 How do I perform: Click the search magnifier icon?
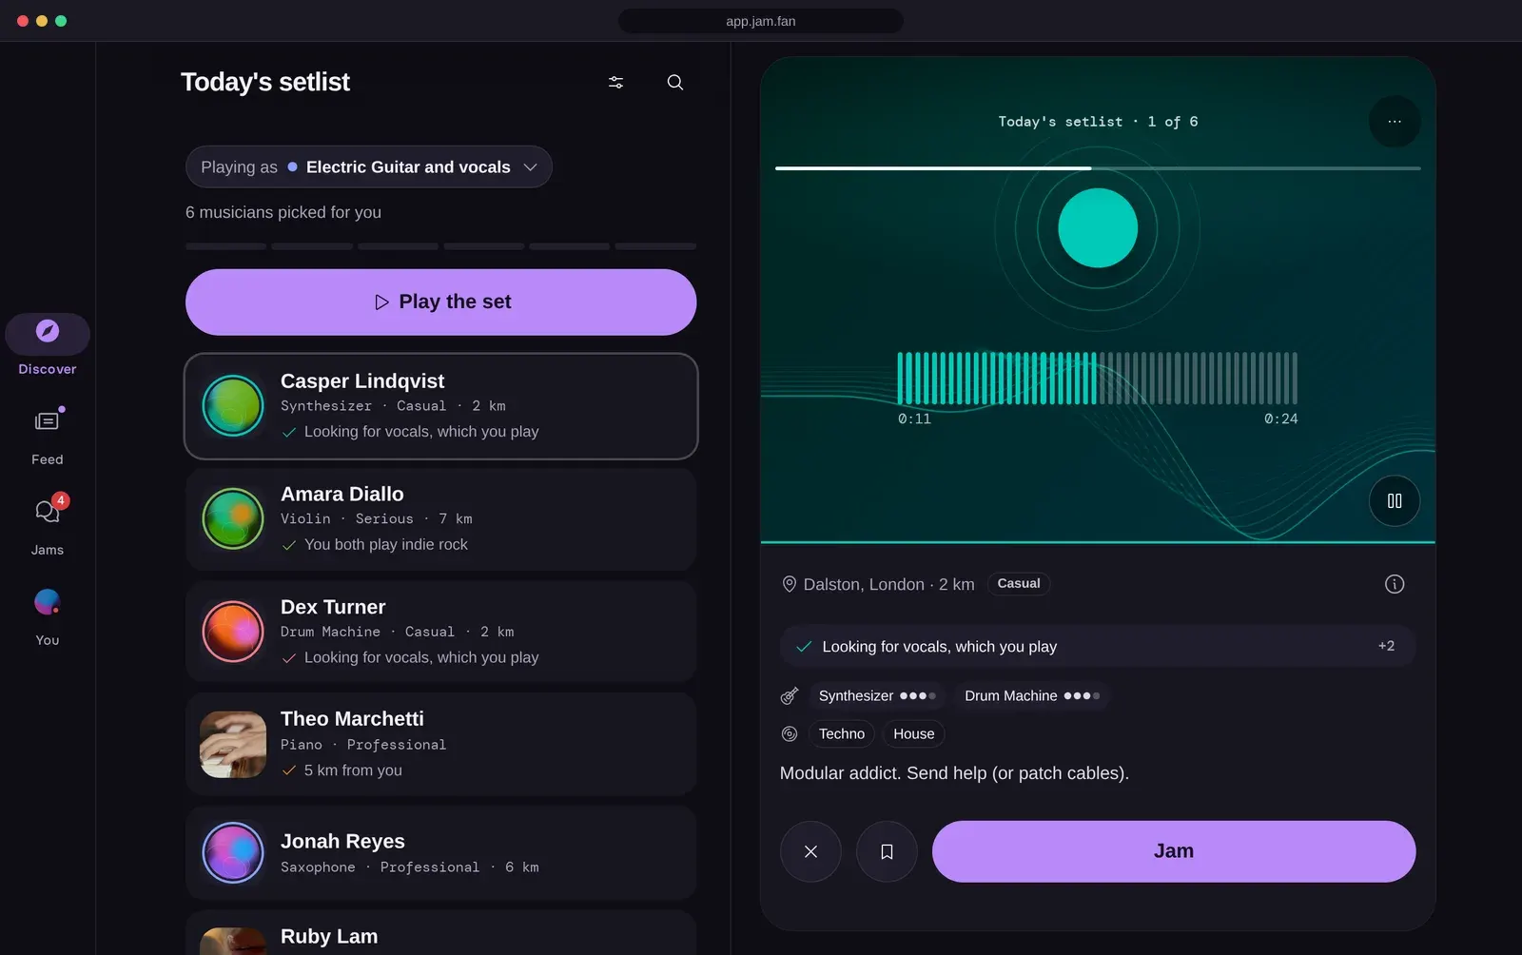(x=675, y=83)
